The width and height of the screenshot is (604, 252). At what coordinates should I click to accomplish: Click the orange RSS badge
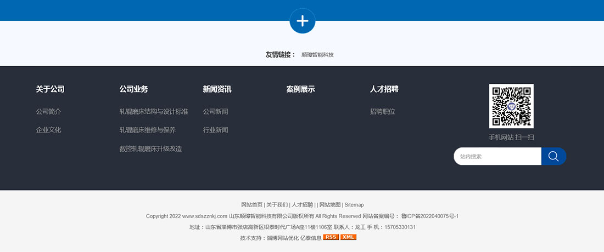331,237
